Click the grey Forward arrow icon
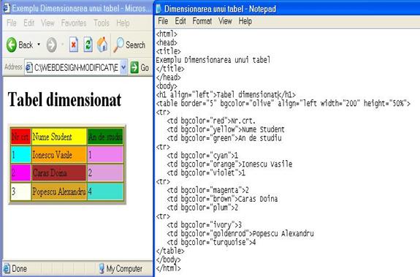Image resolution: width=420 pixels, height=277 pixels. pyautogui.click(x=51, y=45)
